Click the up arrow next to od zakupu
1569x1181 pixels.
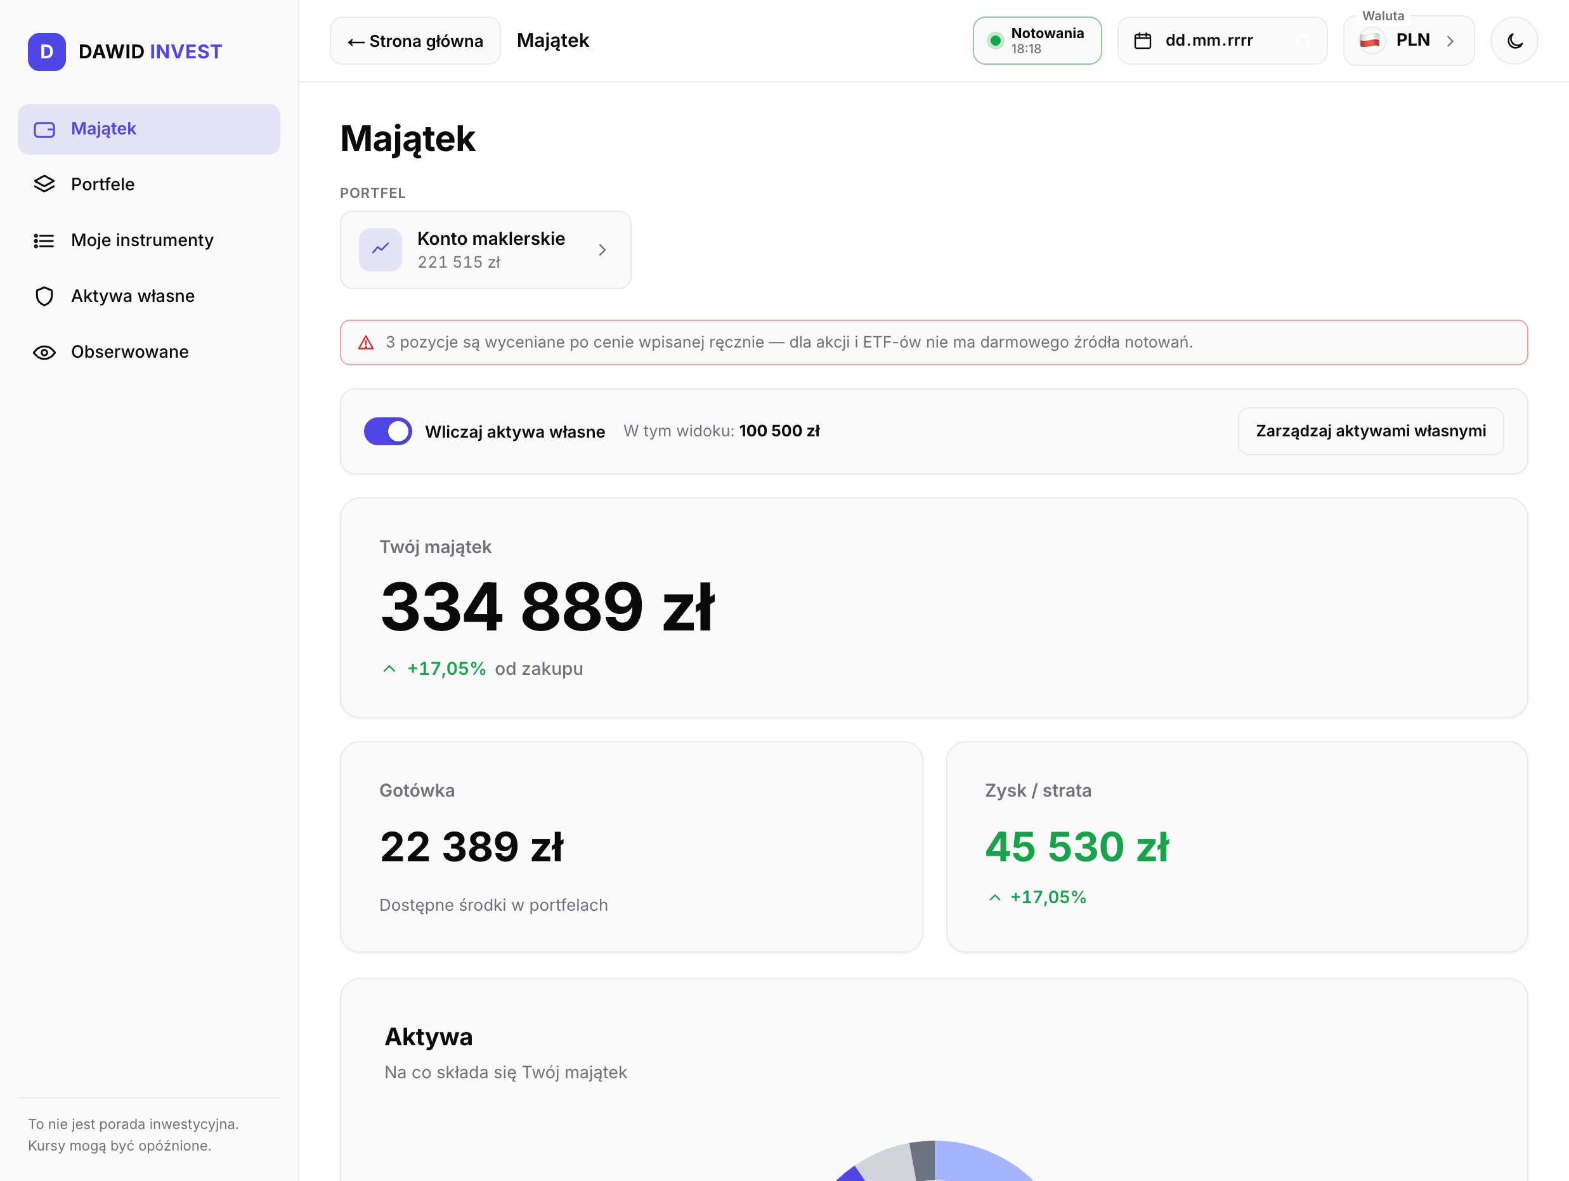[389, 669]
